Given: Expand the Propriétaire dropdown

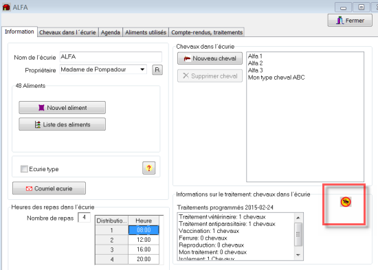Looking at the screenshot, I should click(142, 69).
